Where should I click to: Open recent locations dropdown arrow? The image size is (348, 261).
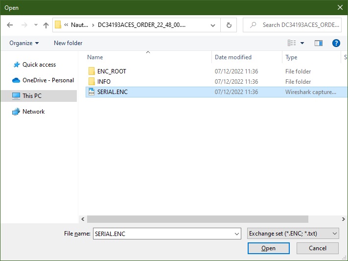point(36,25)
